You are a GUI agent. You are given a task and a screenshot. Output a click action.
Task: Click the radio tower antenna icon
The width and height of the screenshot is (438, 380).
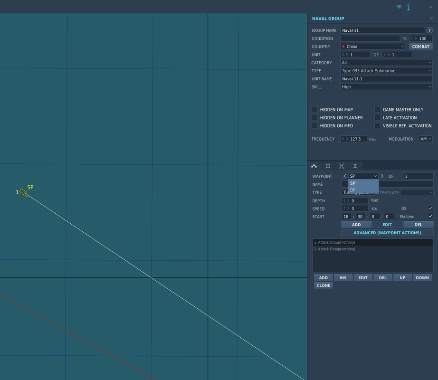[409, 7]
